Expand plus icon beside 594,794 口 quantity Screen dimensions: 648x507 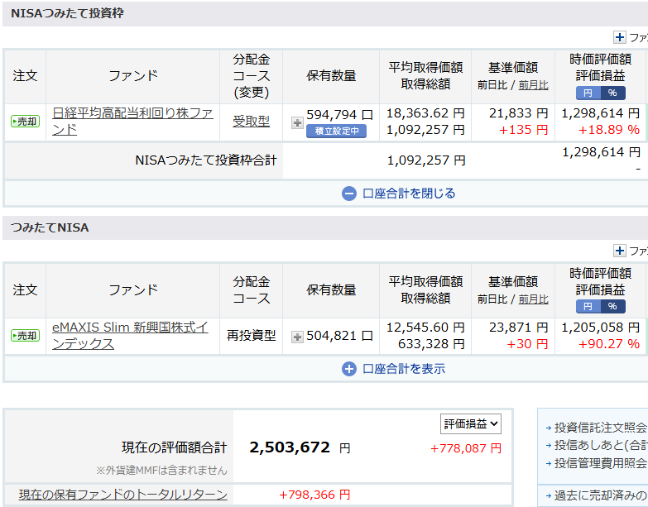[297, 122]
